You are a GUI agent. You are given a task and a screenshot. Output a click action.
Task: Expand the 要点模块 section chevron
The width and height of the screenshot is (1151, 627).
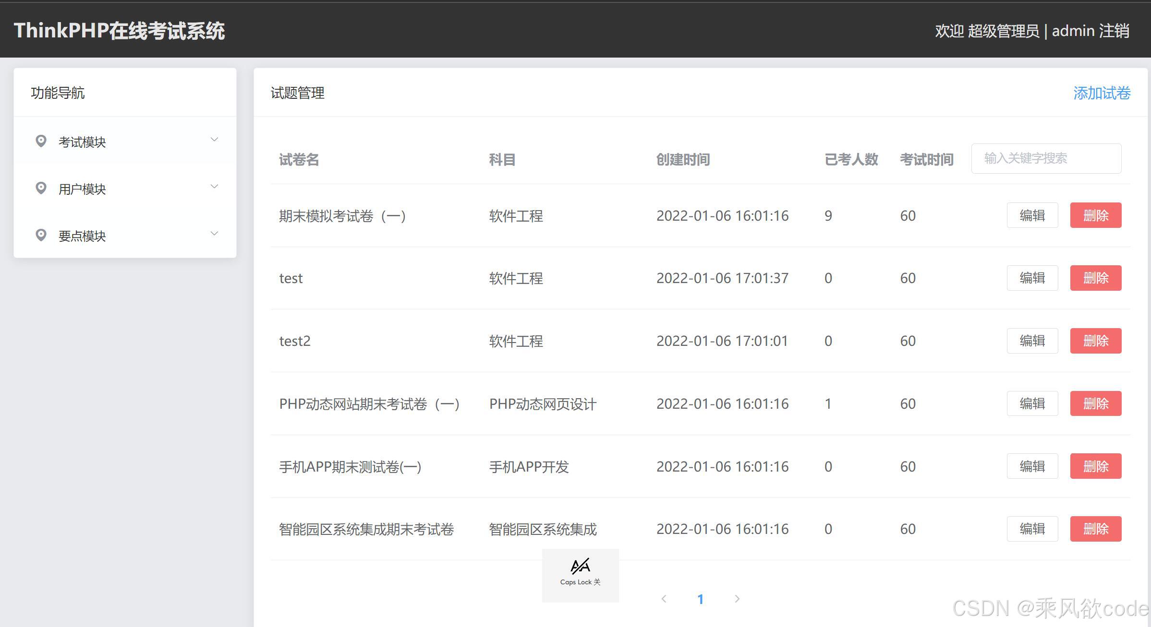[x=214, y=233]
